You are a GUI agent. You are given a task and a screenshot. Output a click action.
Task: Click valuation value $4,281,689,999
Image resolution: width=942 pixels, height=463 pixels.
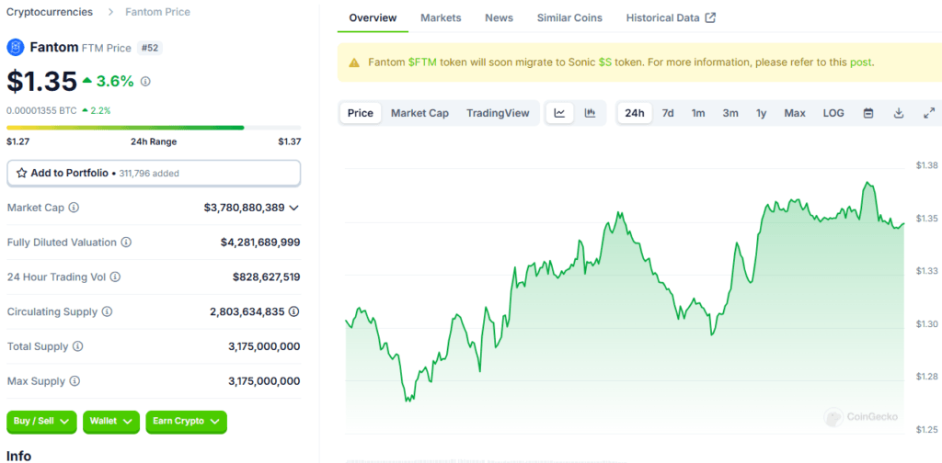point(260,243)
